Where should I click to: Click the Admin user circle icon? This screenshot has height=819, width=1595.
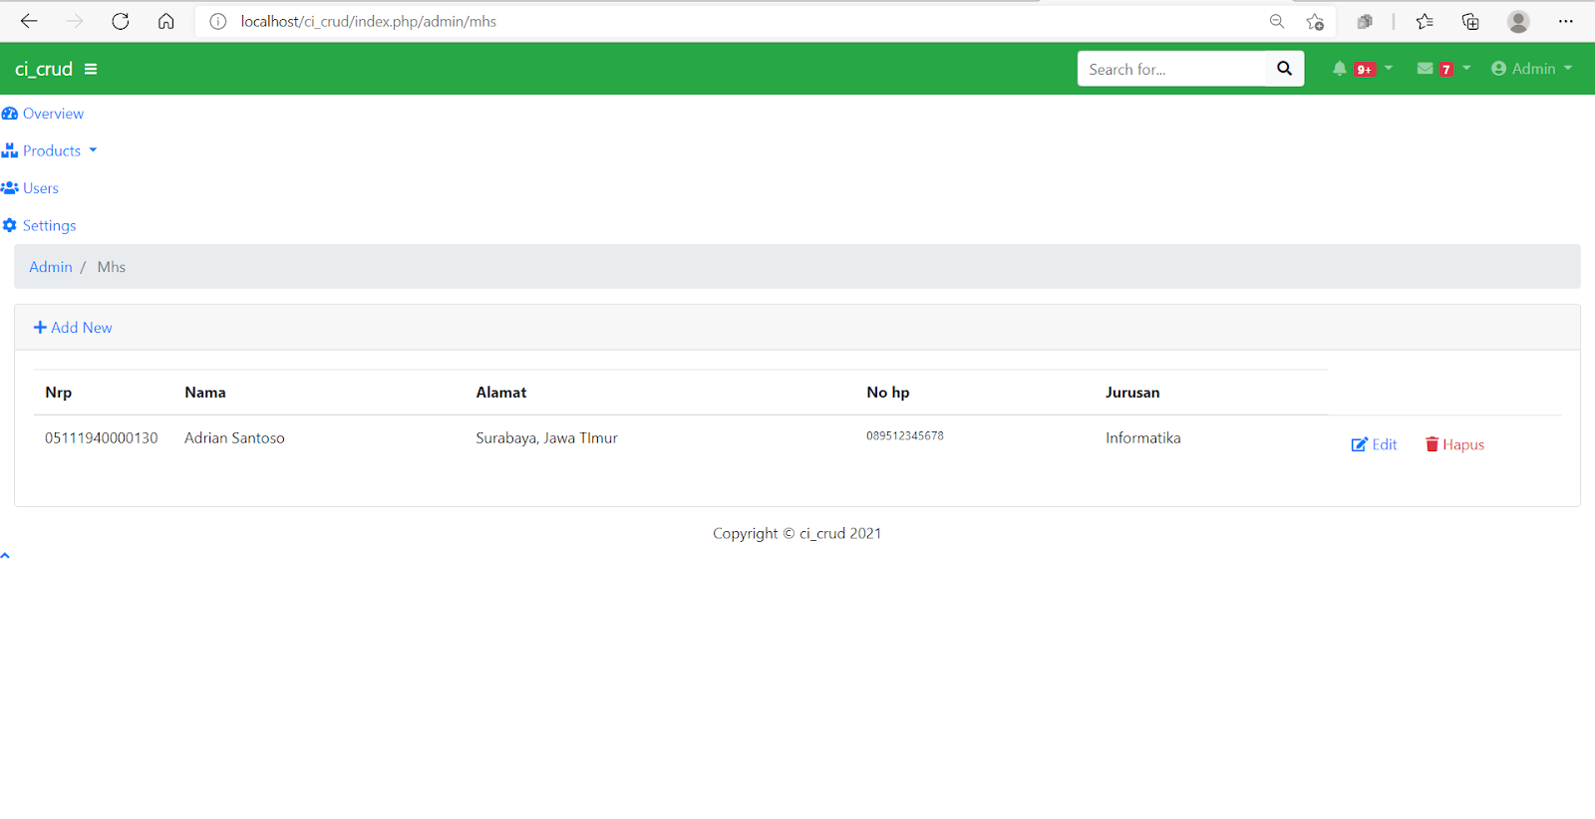(x=1498, y=69)
